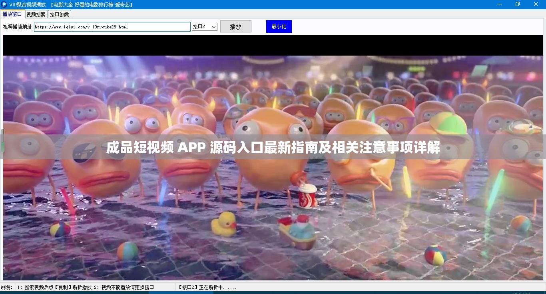Click the blue 最小化 button
546x294 pixels.
[x=279, y=26]
